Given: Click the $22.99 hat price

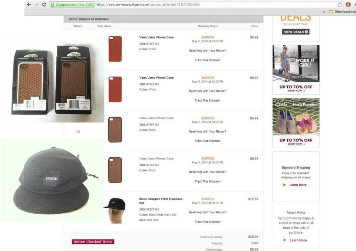Looking at the screenshot, I should click(253, 199).
